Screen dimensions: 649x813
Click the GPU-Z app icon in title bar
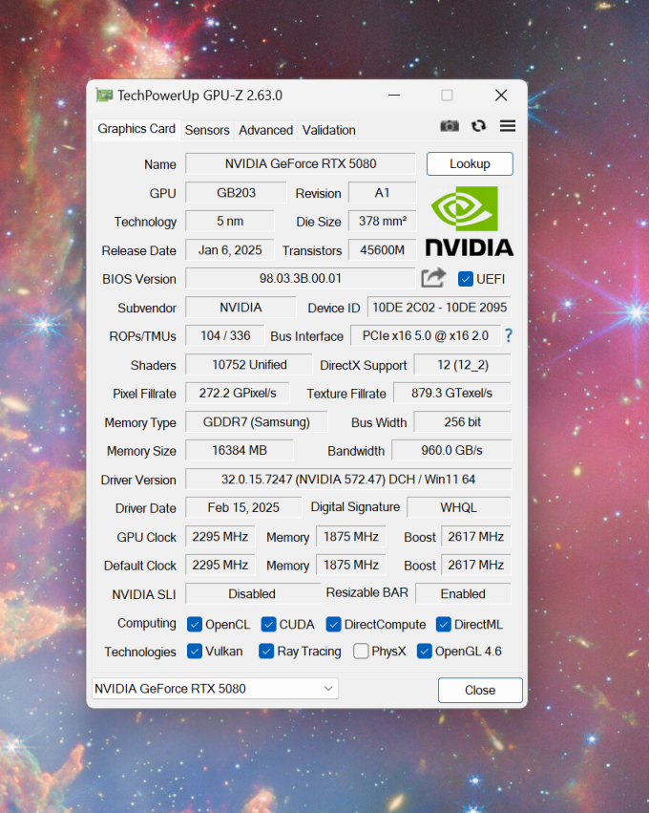pyautogui.click(x=104, y=96)
